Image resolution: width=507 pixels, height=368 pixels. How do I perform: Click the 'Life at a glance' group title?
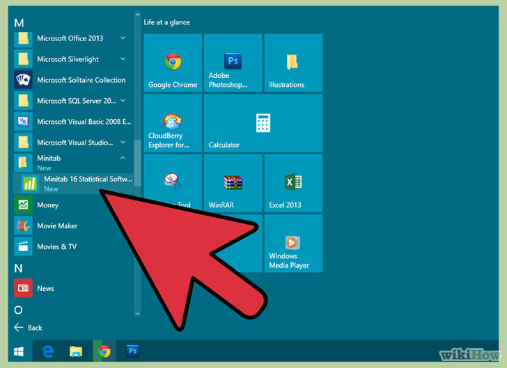click(x=167, y=22)
